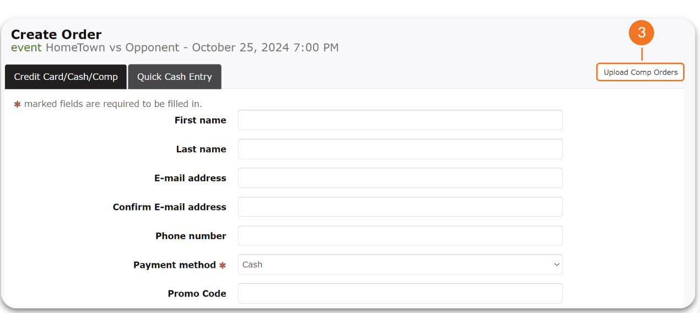Screen dimensions: 700x313
Task: Click the Create Order heading
Action: coord(56,35)
